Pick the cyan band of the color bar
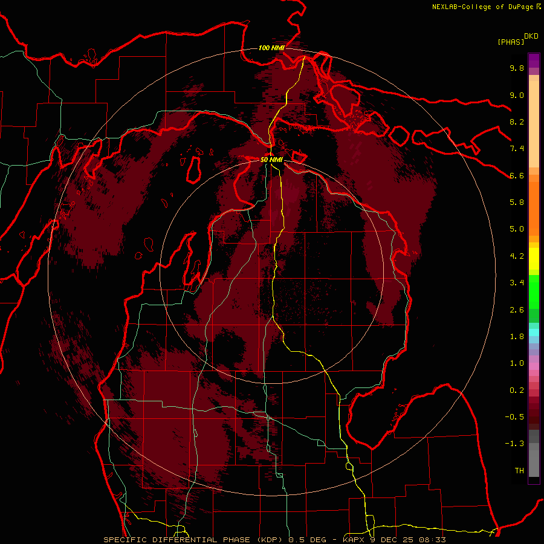This screenshot has width=544, height=544. point(534,332)
